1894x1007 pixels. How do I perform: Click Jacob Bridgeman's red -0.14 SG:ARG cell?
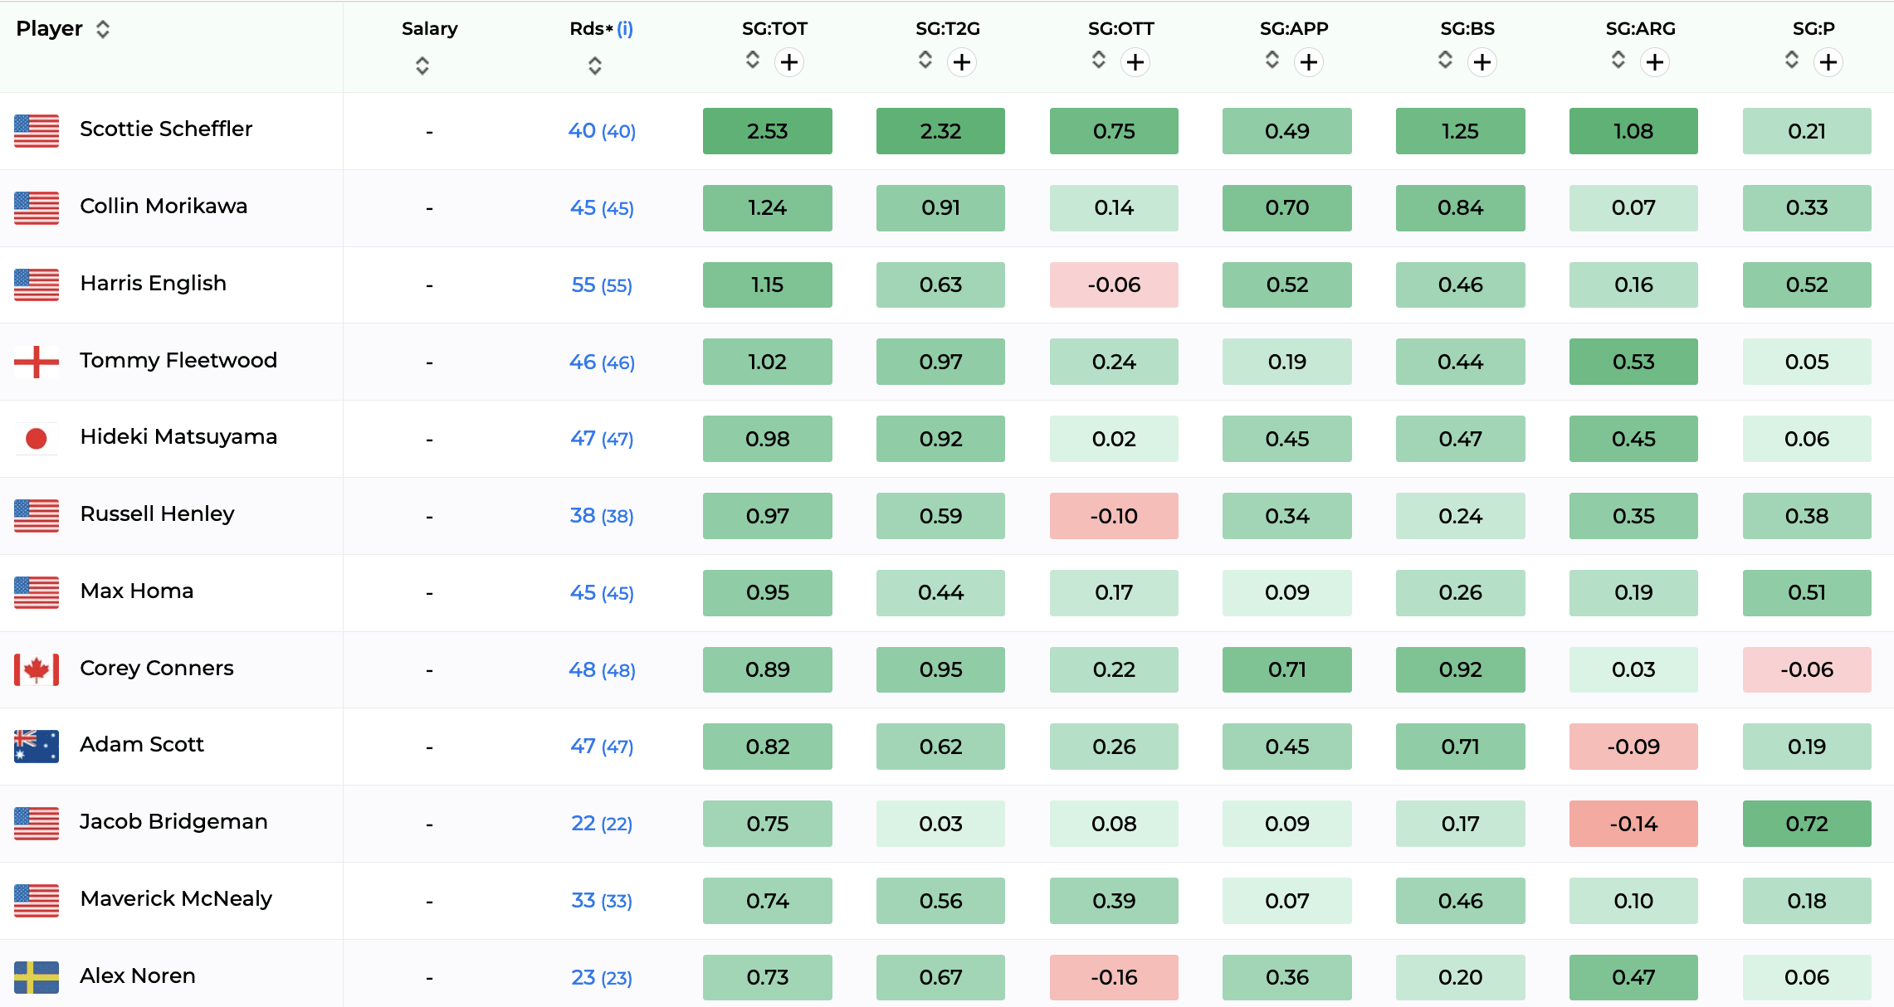click(x=1633, y=824)
